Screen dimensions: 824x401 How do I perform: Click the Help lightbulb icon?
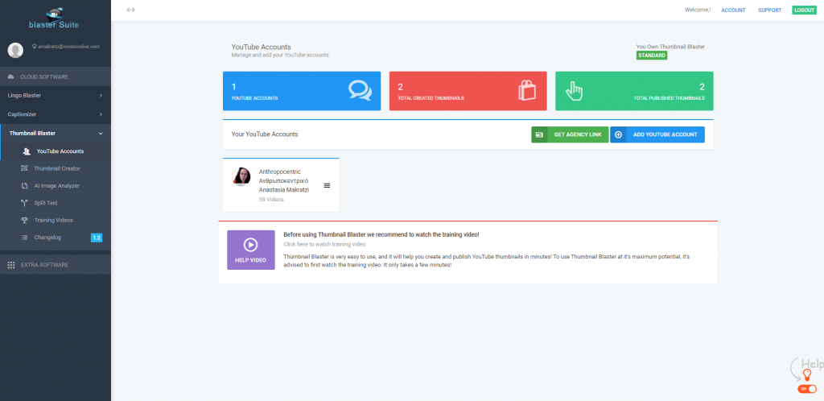coord(807,374)
